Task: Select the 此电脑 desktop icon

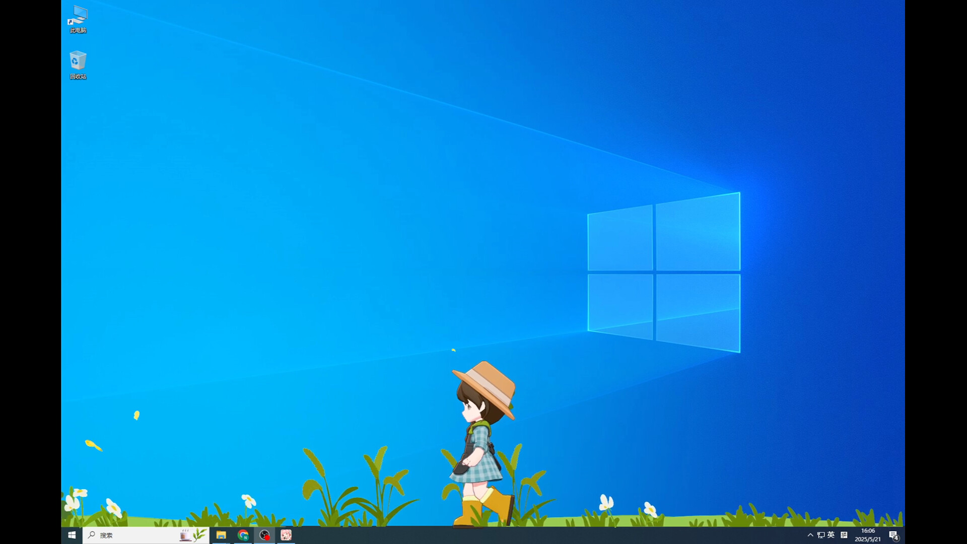Action: click(78, 19)
